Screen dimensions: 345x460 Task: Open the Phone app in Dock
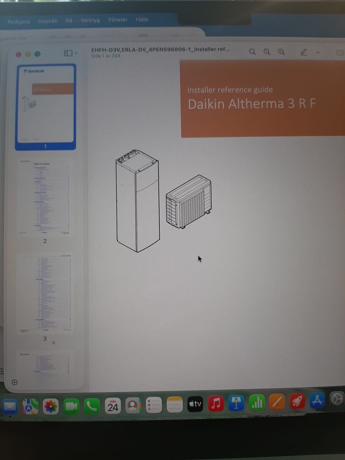click(92, 406)
